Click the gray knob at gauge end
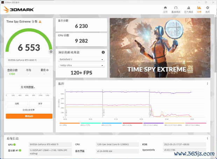The image size is (217, 159). 51,52
